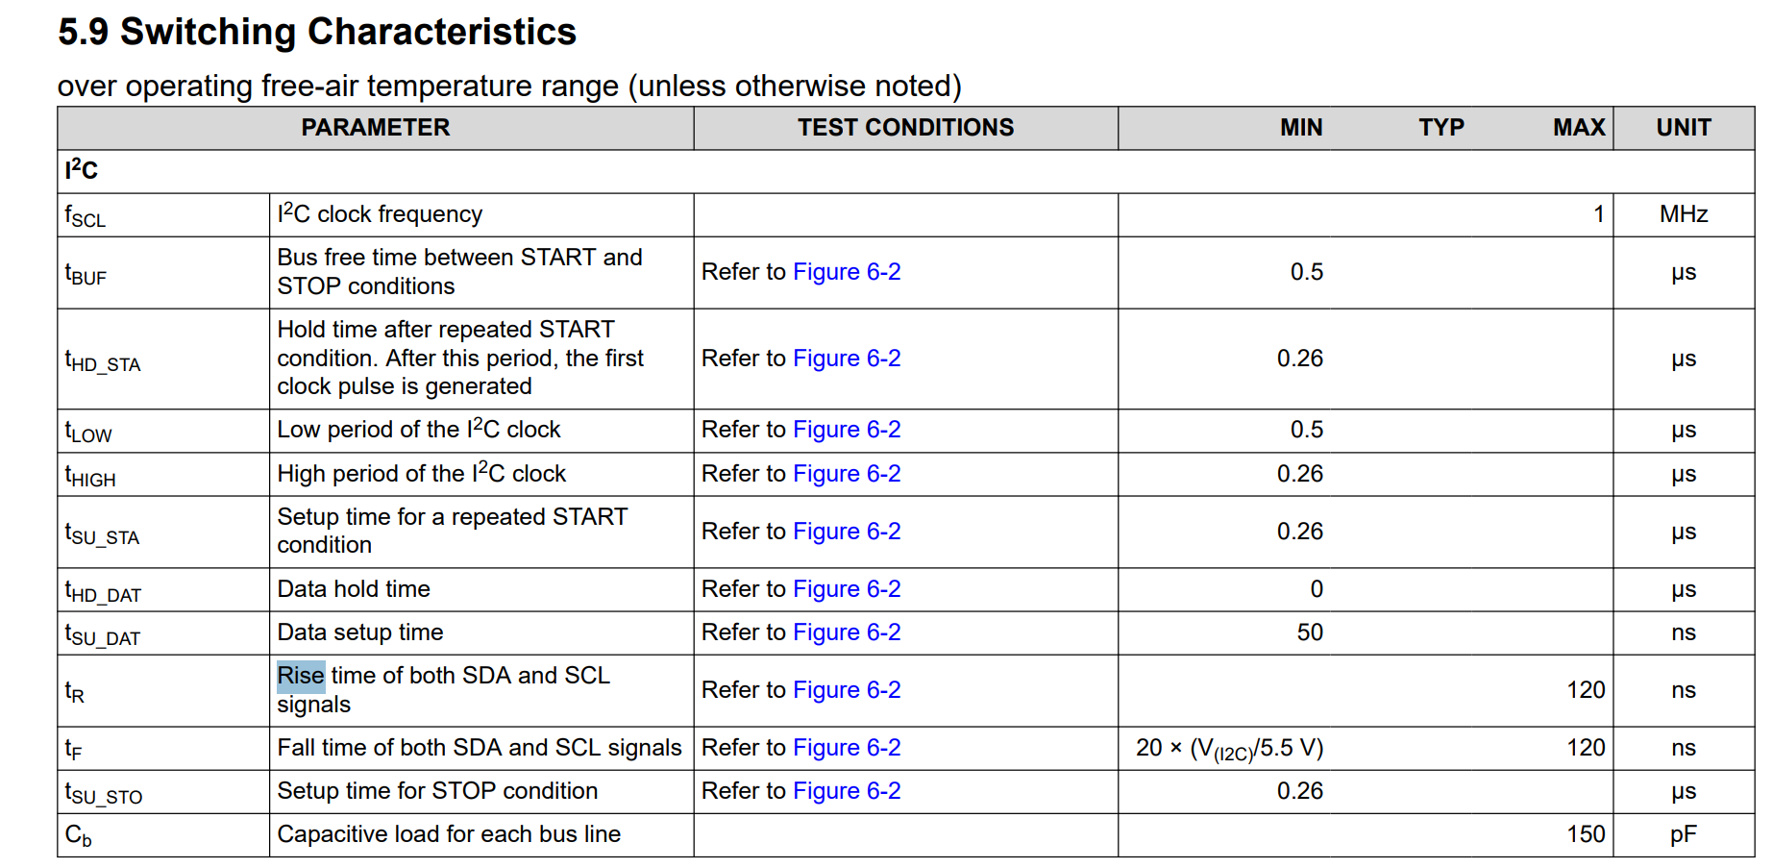This screenshot has width=1773, height=868.
Task: Open Figure 6-2 link in tBUF row
Action: (x=847, y=272)
